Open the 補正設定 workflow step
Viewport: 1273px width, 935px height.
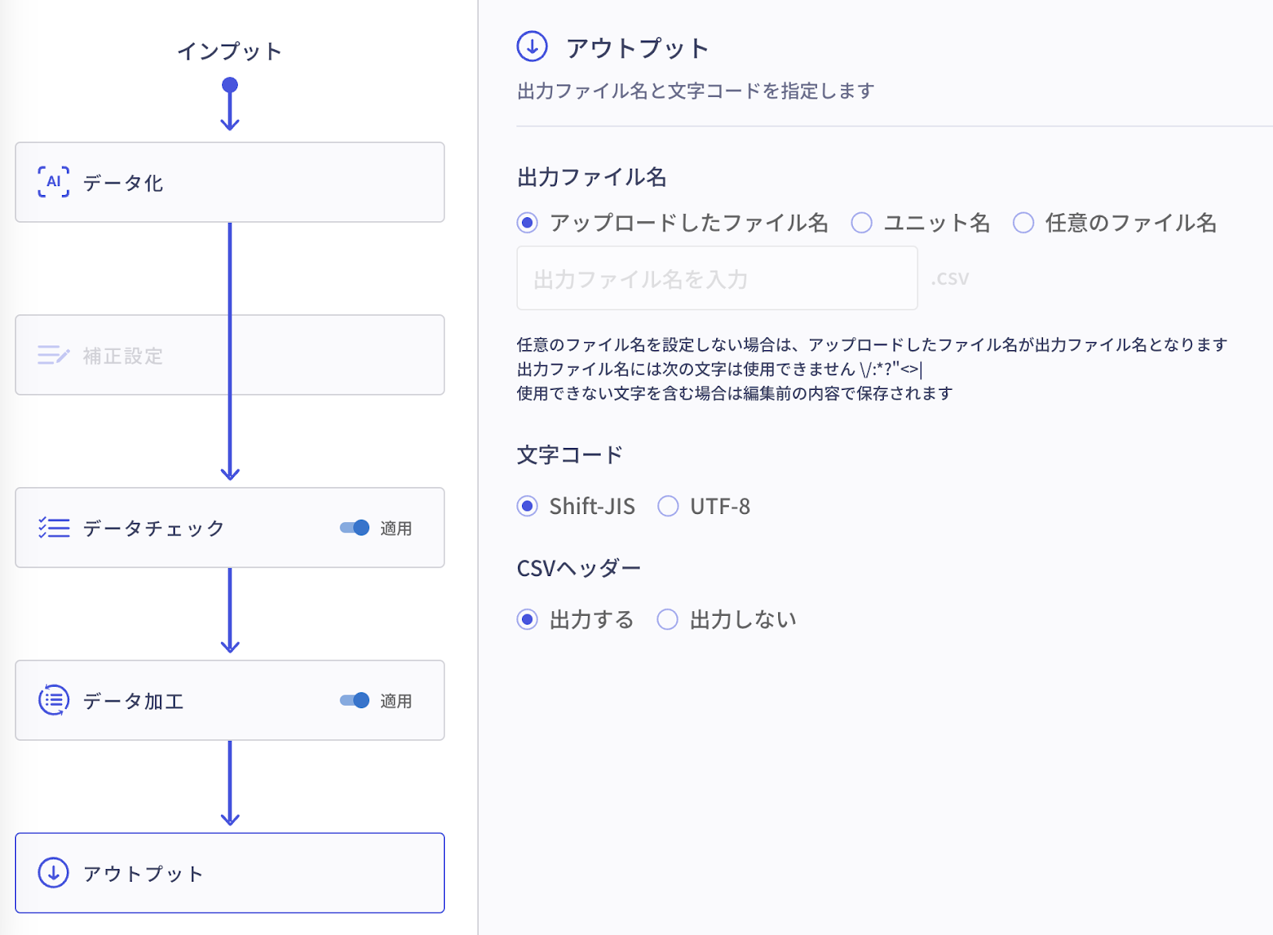230,355
